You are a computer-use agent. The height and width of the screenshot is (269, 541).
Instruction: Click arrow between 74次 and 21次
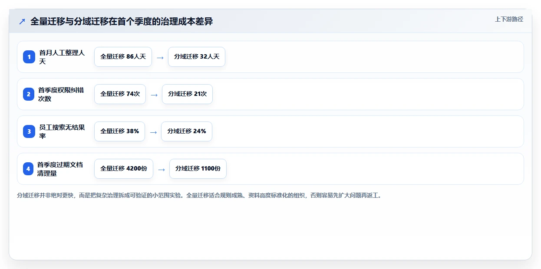pos(154,95)
